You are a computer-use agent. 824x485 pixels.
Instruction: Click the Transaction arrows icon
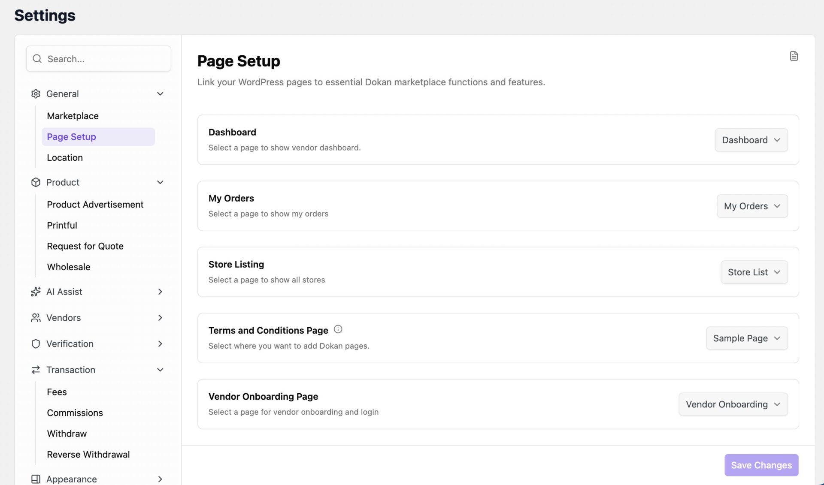pos(36,370)
